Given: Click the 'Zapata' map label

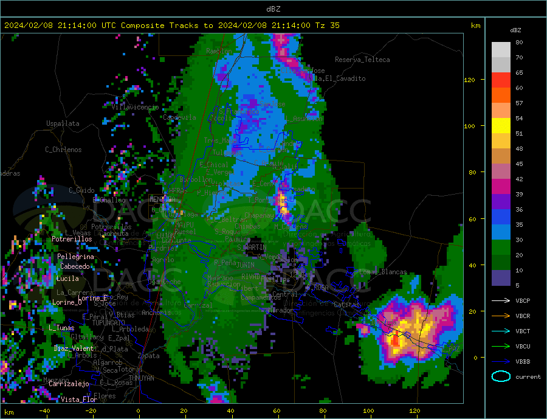Looking at the screenshot, I should [149, 356].
